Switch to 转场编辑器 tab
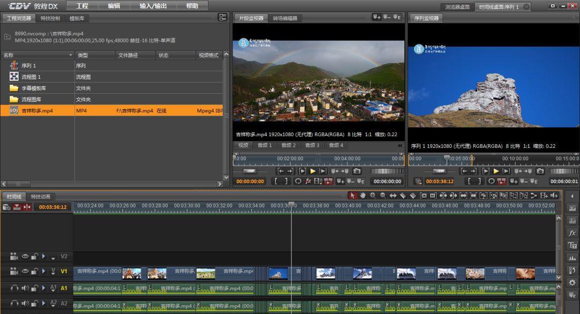The width and height of the screenshot is (580, 314). 285,18
